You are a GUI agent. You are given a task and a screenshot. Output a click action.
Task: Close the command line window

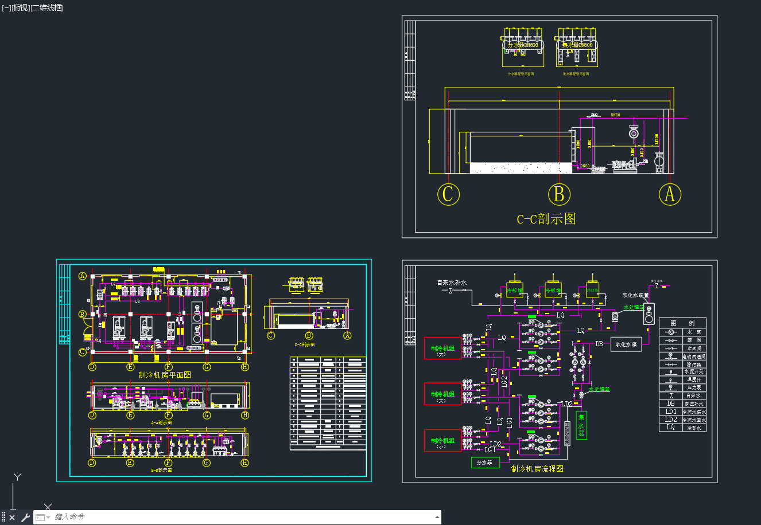click(x=12, y=518)
